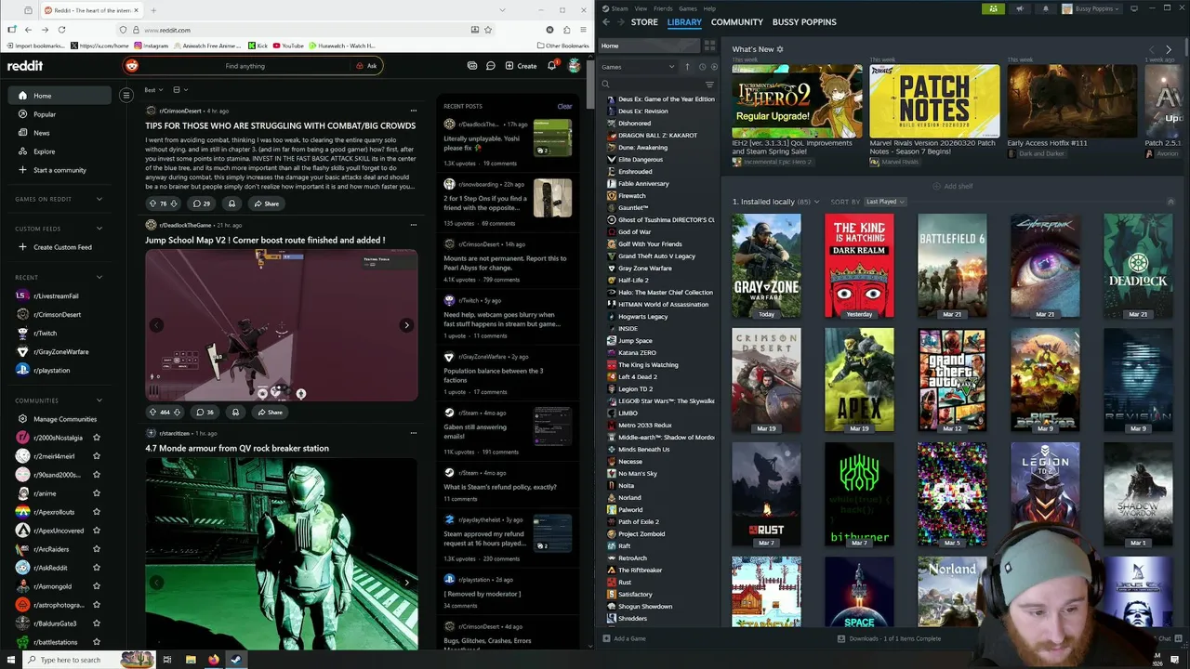
Task: Open Steam Downloads status bar
Action: point(889,638)
